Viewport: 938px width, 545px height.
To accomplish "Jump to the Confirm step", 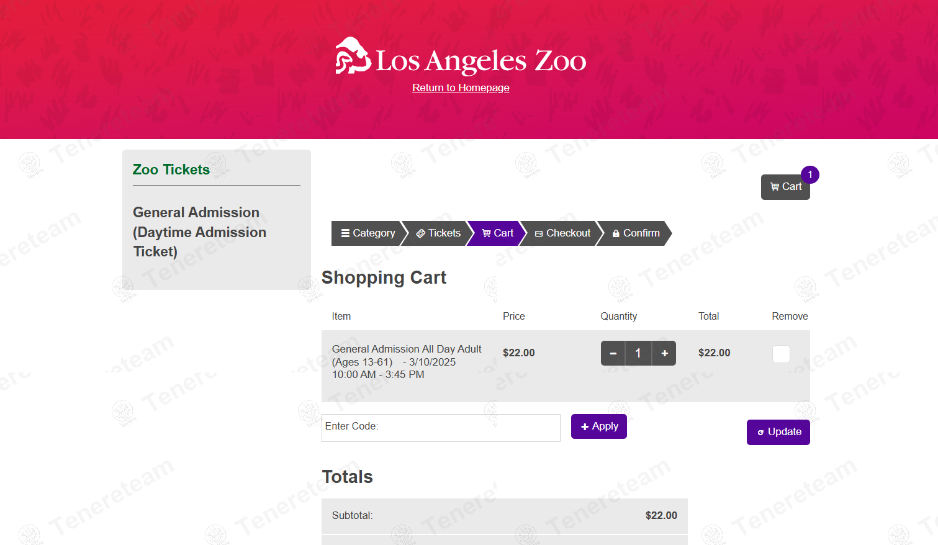I will pyautogui.click(x=636, y=233).
